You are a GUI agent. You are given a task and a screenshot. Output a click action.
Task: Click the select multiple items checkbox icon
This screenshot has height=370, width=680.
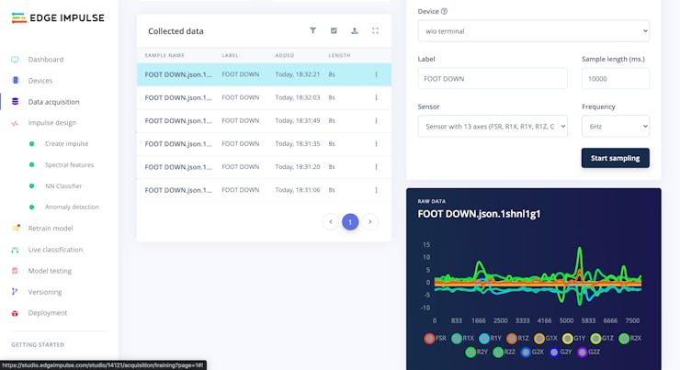pyautogui.click(x=334, y=31)
